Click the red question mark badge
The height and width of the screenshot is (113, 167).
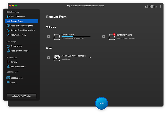(x=114, y=34)
